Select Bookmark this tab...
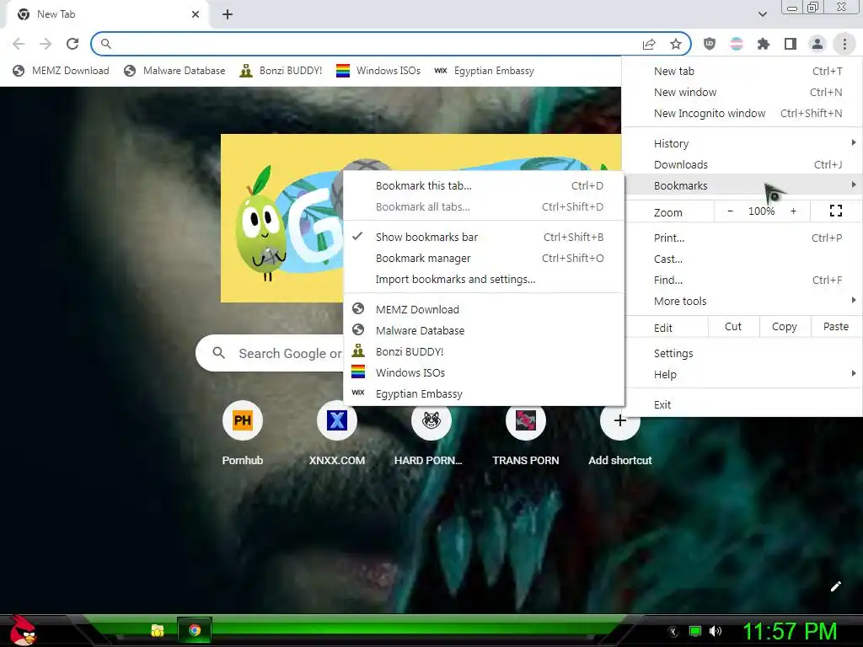The width and height of the screenshot is (863, 647). point(484,185)
